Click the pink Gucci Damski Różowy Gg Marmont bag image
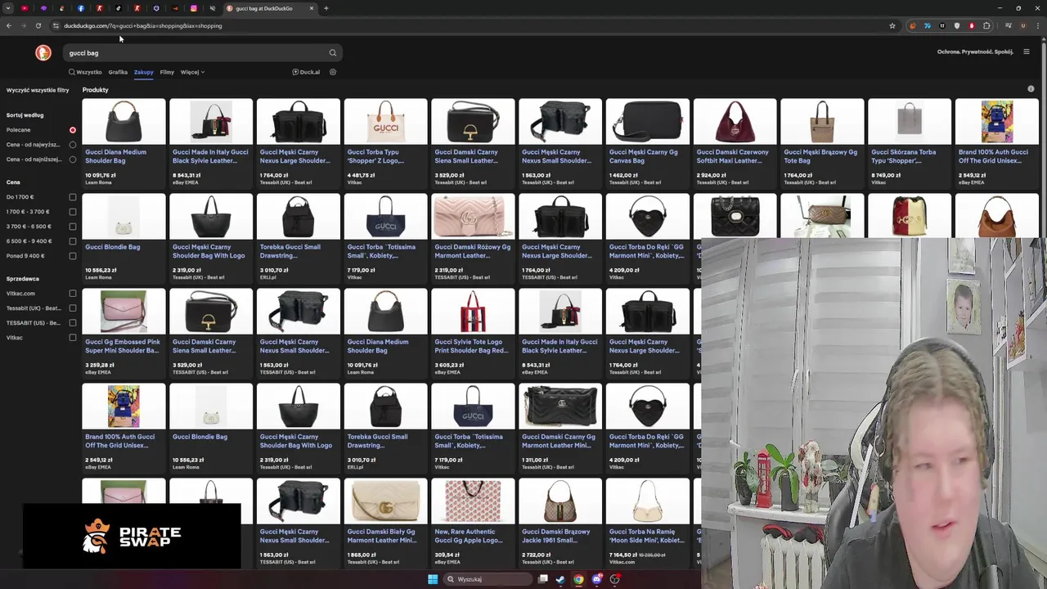This screenshot has height=589, width=1047. [473, 217]
